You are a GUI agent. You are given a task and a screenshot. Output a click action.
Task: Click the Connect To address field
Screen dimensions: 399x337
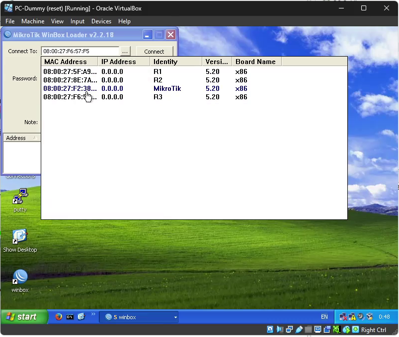click(x=80, y=51)
